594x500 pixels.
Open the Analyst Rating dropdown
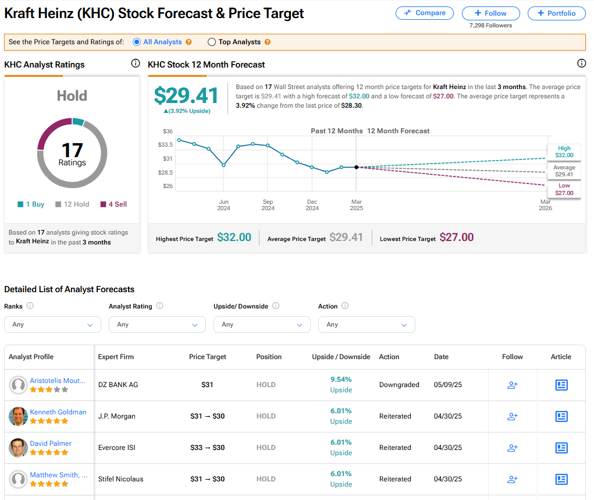coord(157,324)
